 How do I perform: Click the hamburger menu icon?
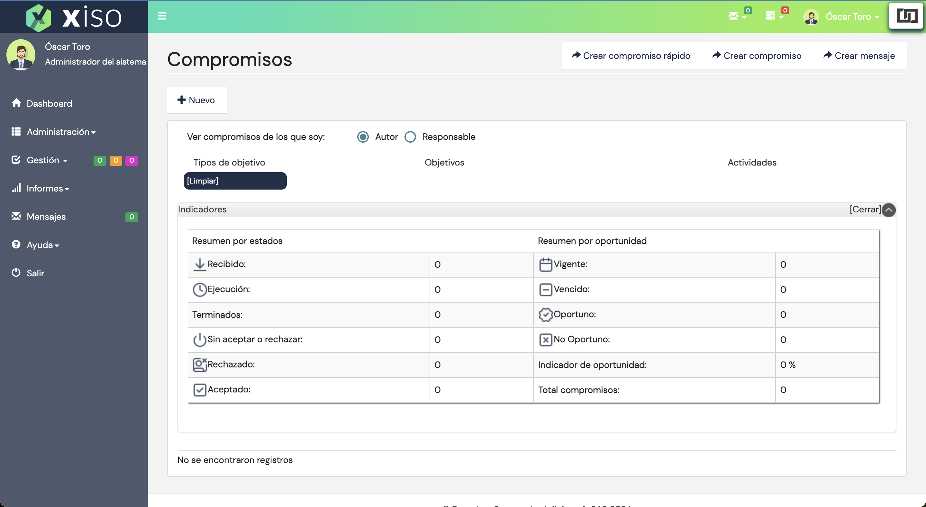(162, 16)
